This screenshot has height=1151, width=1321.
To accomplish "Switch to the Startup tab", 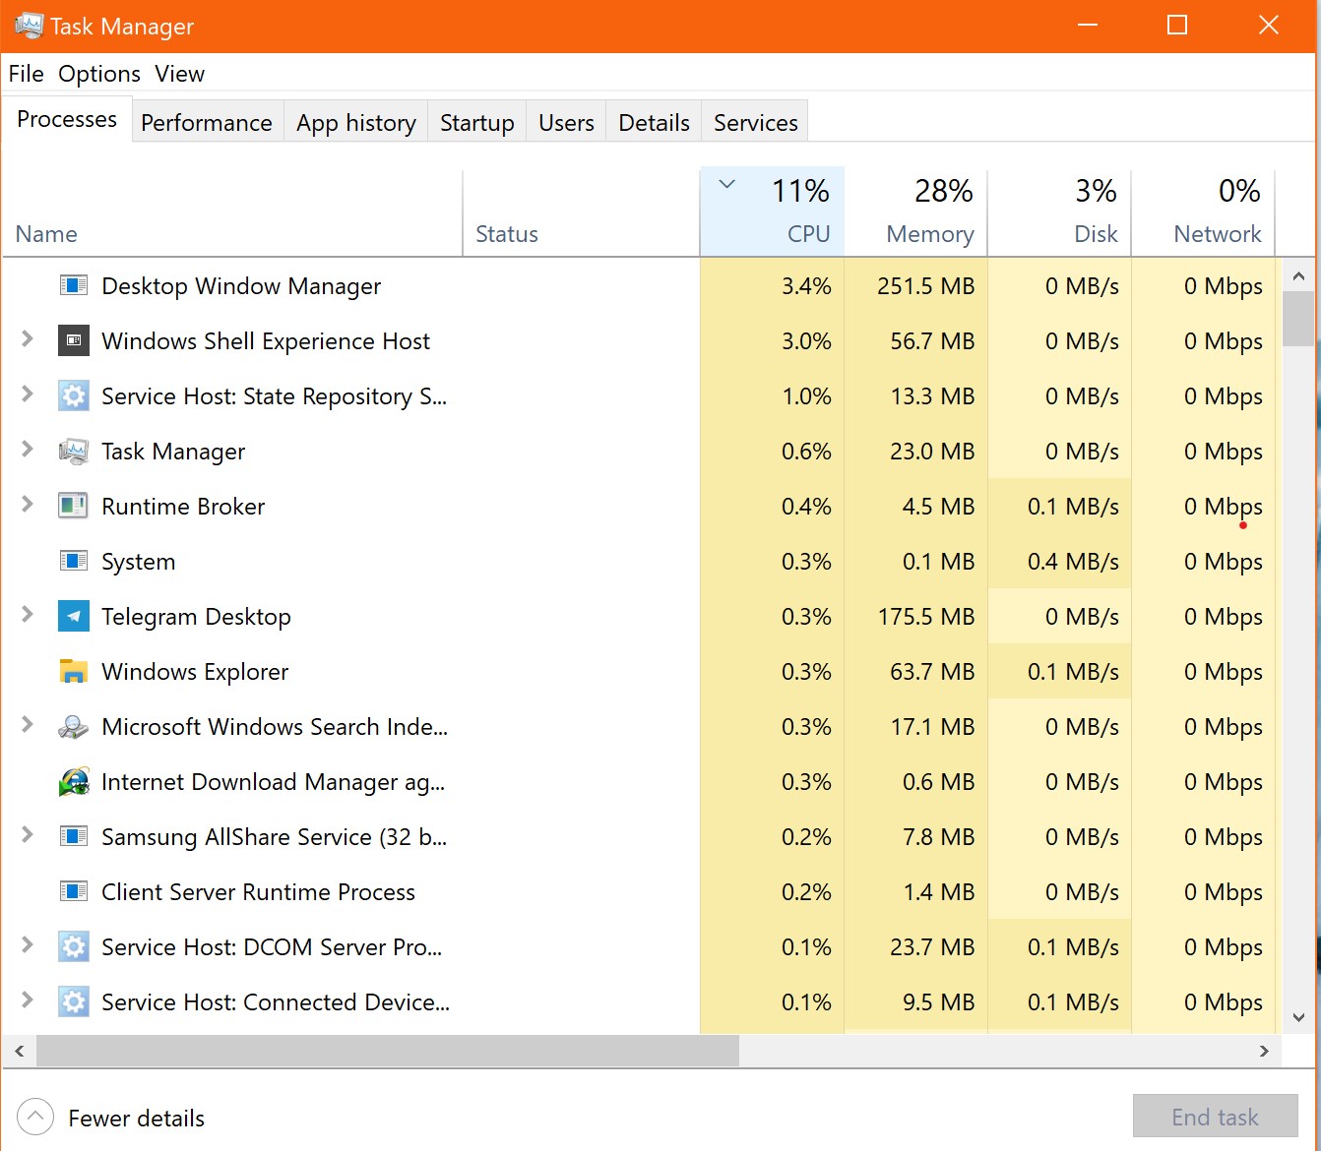I will click(x=477, y=122).
